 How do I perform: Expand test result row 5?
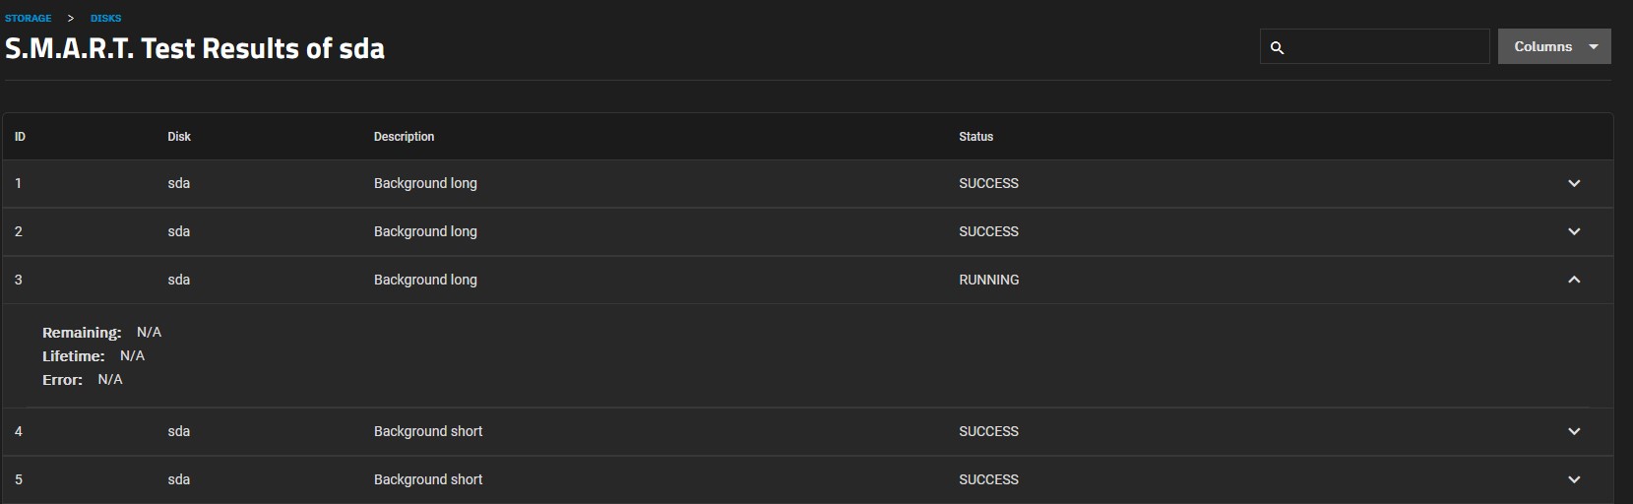(1574, 479)
